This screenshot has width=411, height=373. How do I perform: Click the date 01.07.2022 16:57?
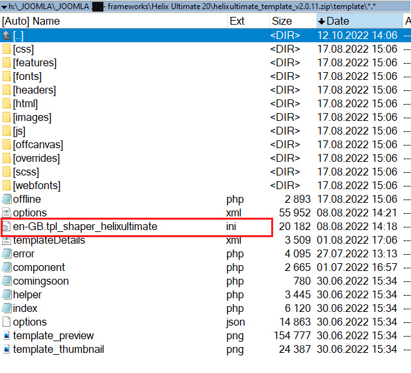[x=357, y=268]
